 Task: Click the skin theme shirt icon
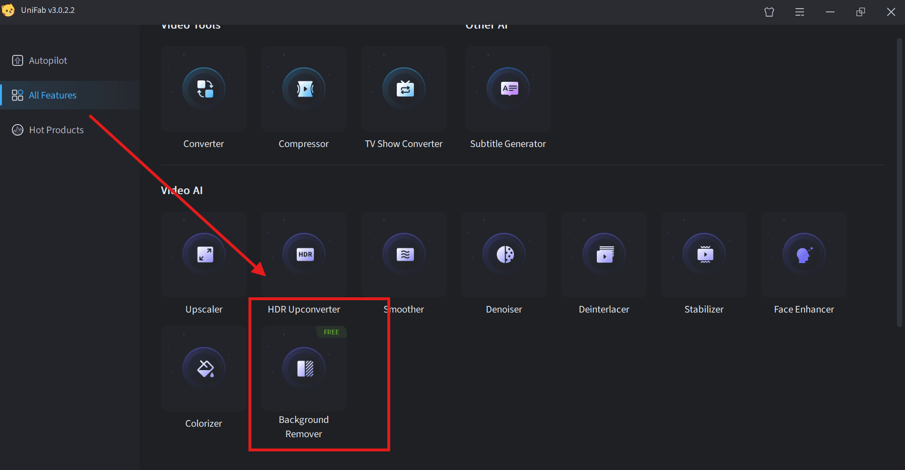pyautogui.click(x=769, y=12)
